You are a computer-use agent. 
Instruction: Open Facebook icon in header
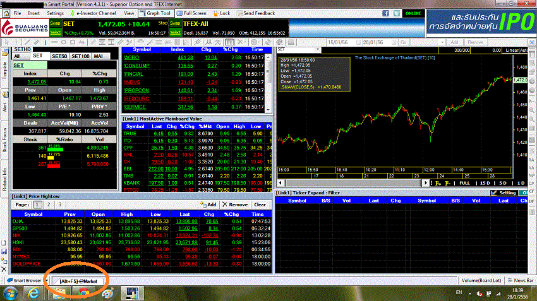click(x=385, y=13)
